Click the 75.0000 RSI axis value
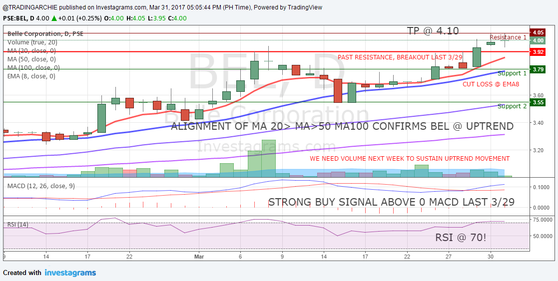This screenshot has height=281, width=558. [542, 220]
